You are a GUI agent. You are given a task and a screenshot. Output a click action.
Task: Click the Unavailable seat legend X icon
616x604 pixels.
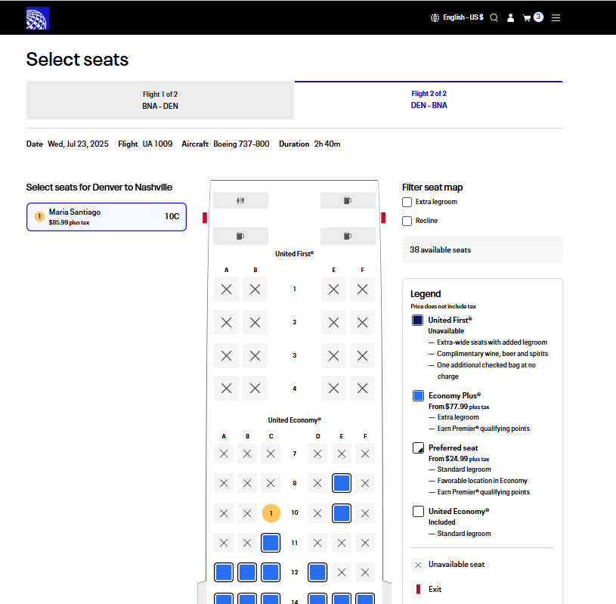(x=418, y=565)
